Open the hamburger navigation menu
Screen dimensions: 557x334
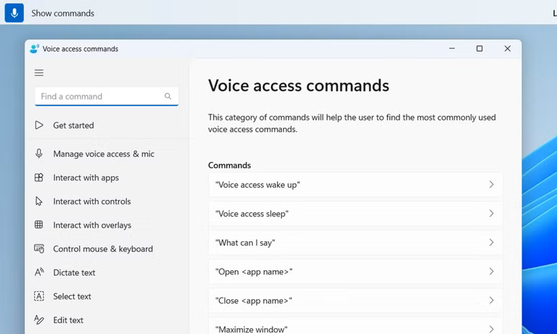point(39,72)
